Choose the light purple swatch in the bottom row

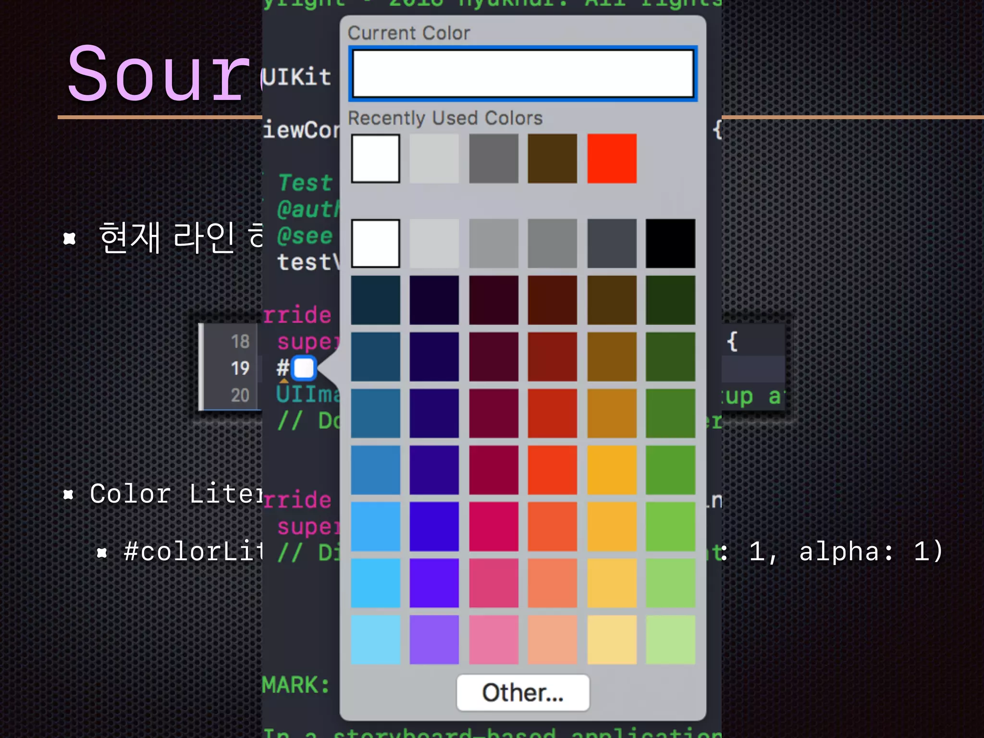(x=434, y=640)
